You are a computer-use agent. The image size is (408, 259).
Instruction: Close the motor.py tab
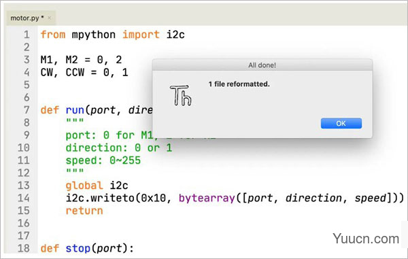click(49, 18)
